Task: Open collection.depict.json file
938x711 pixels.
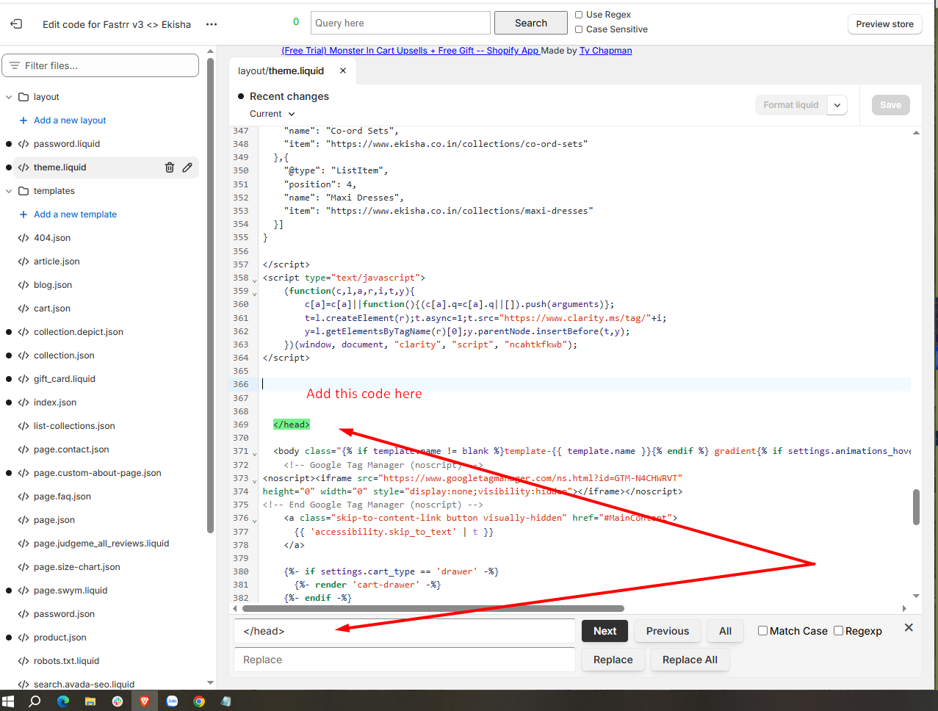Action: point(79,332)
